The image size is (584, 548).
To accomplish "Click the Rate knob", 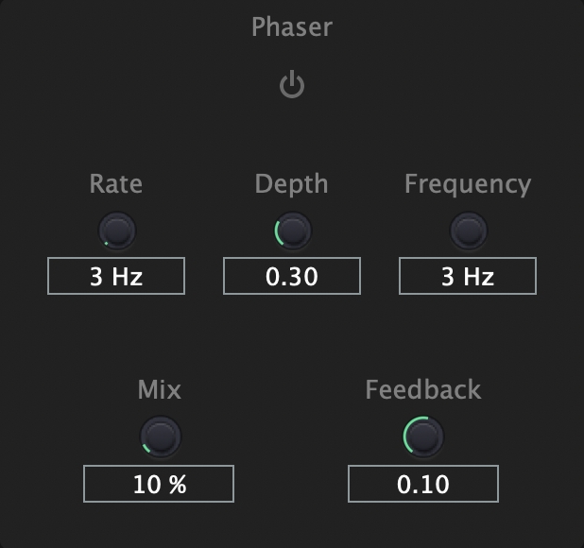I will [117, 230].
